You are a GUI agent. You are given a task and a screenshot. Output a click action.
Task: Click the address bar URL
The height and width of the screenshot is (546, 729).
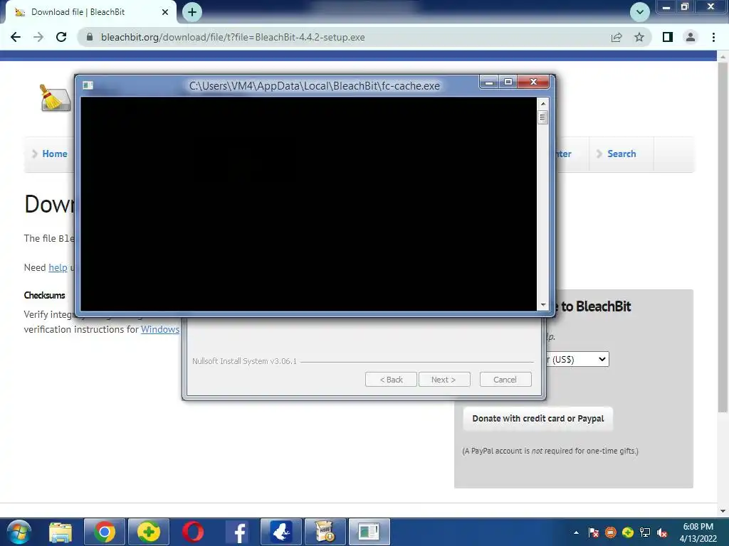pyautogui.click(x=233, y=37)
